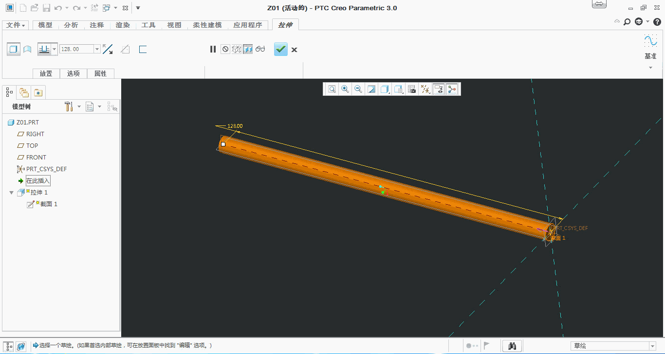Toggle the thicken sketch option
Screen dimensions: 665x354
pyautogui.click(x=143, y=49)
